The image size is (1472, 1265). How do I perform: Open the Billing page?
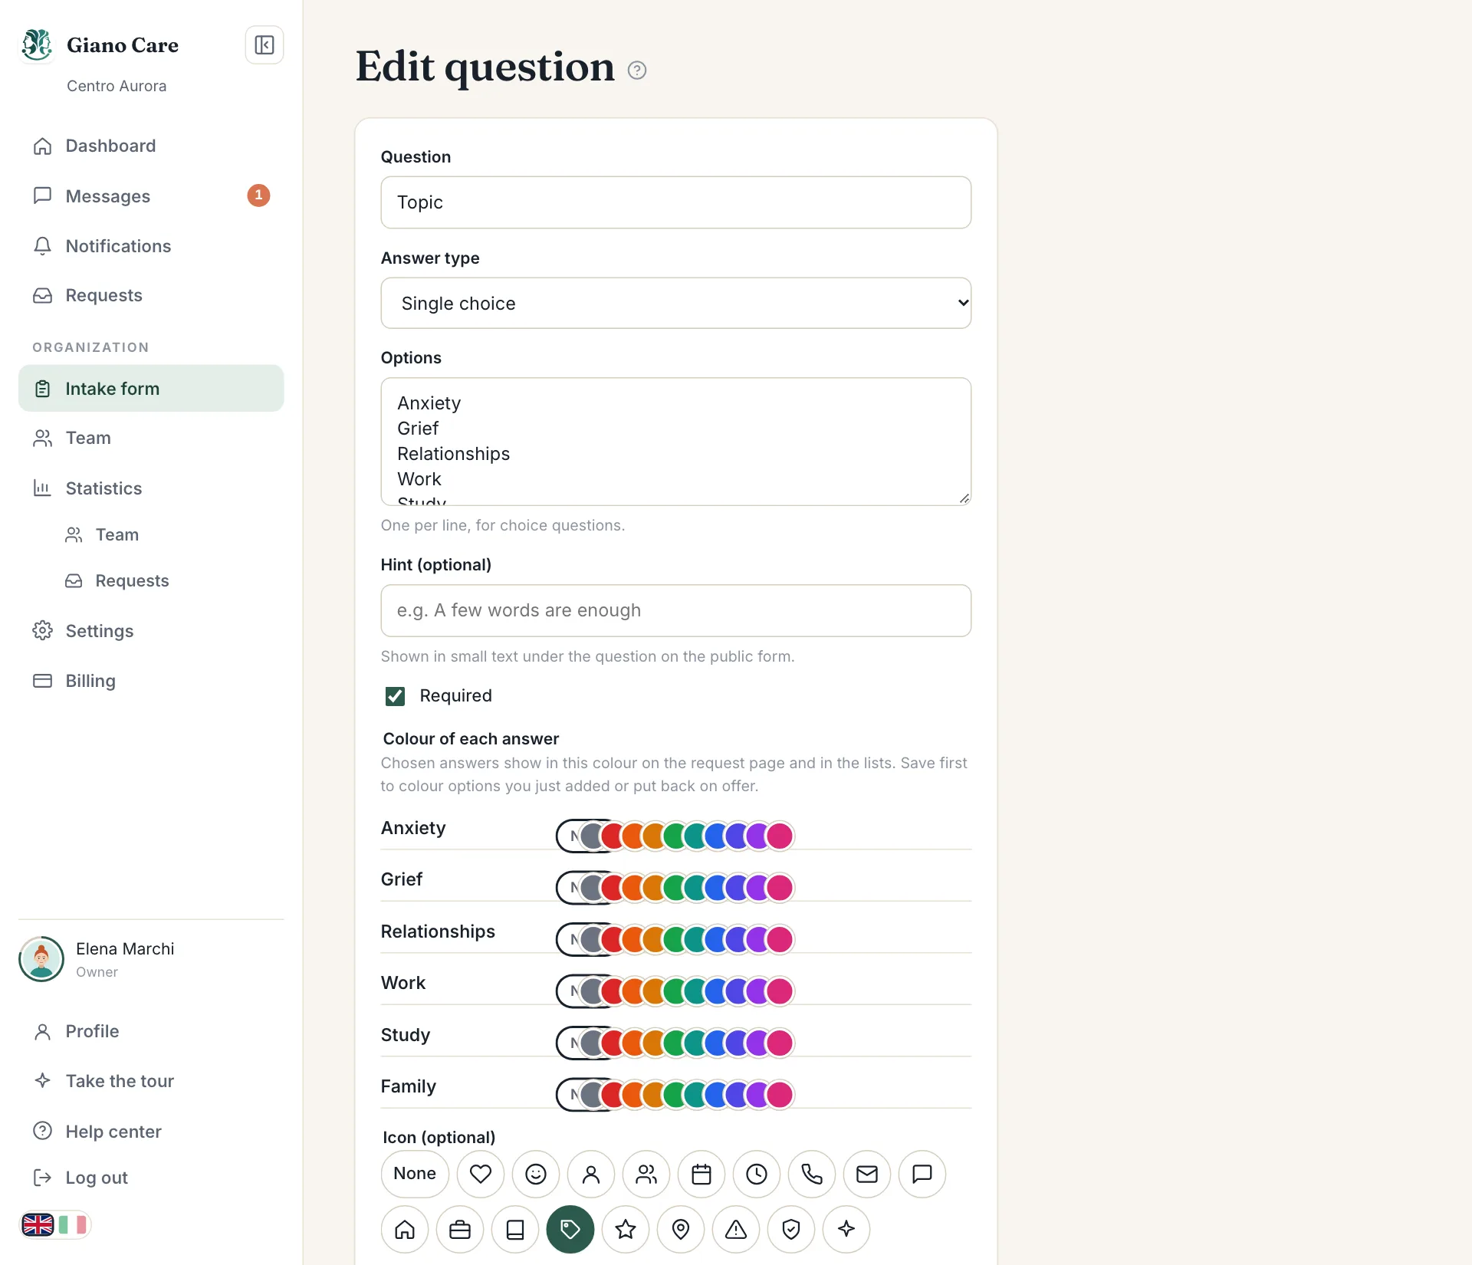pos(151,681)
